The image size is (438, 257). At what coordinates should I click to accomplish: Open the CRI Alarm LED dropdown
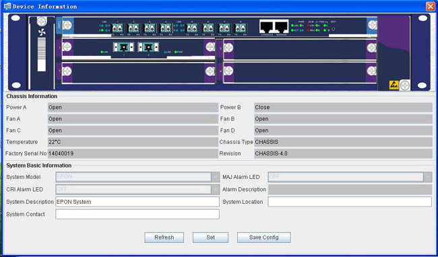click(137, 190)
